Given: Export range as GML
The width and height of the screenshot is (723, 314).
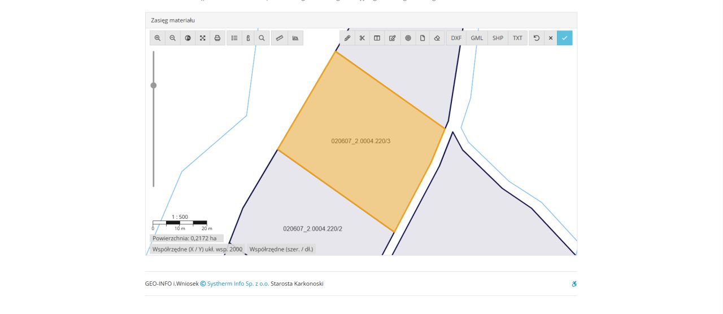Looking at the screenshot, I should (477, 38).
